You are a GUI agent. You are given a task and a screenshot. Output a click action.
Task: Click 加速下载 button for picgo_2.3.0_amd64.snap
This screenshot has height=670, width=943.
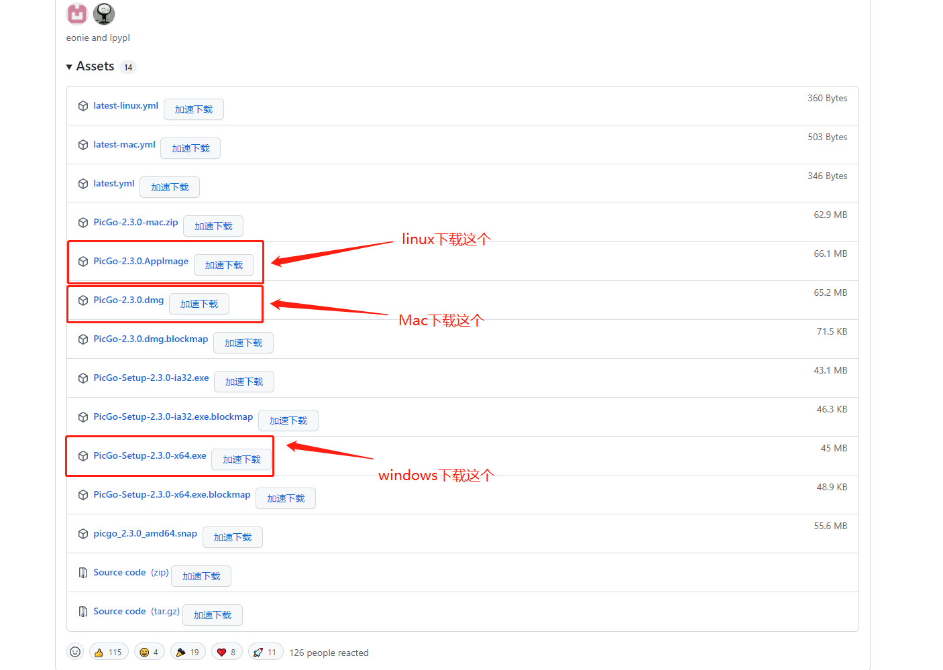pyautogui.click(x=233, y=537)
